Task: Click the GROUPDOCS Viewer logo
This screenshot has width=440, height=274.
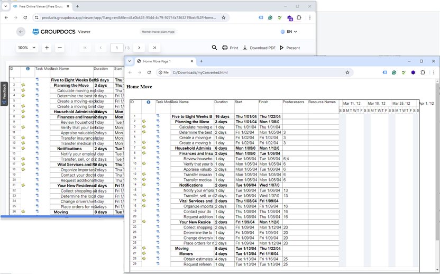Action: point(61,32)
